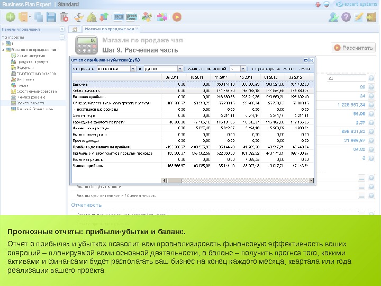This screenshot has height=286, width=381.
Task: Collapse 'Магазин по продаже чая' tree node
Action: 3,50
